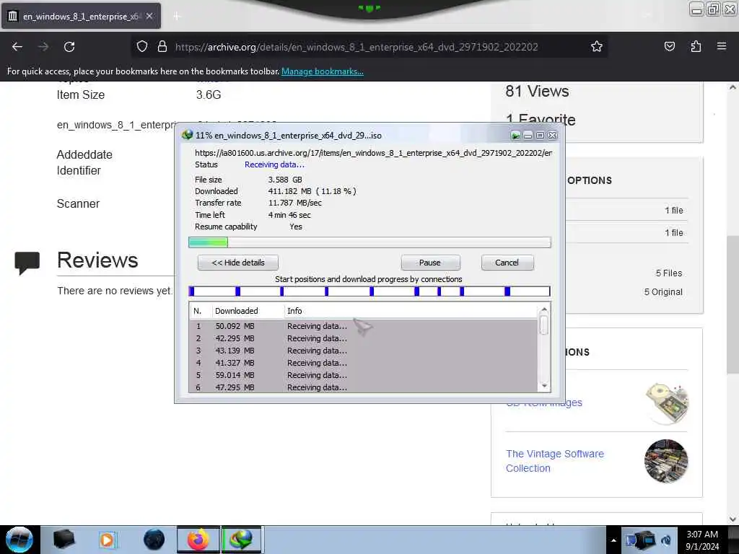Open the Firefox hamburger menu
This screenshot has width=739, height=554.
pyautogui.click(x=722, y=46)
